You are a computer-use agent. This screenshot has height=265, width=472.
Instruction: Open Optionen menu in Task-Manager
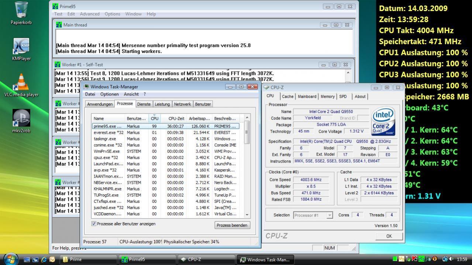click(x=110, y=94)
